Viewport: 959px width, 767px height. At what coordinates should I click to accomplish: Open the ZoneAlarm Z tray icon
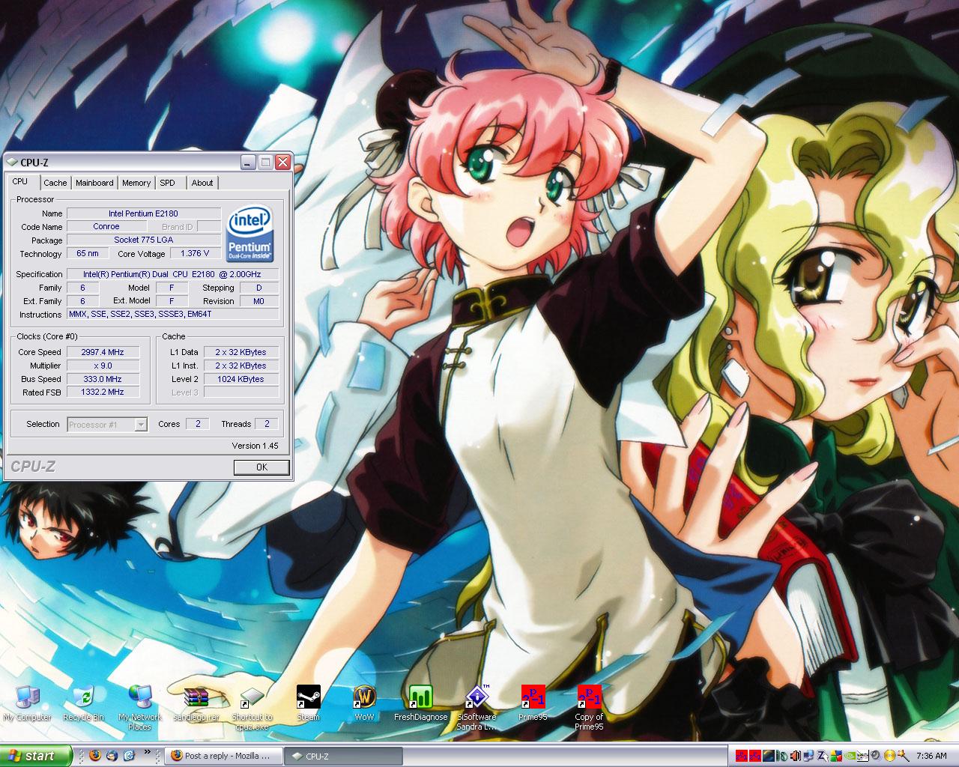[823, 756]
